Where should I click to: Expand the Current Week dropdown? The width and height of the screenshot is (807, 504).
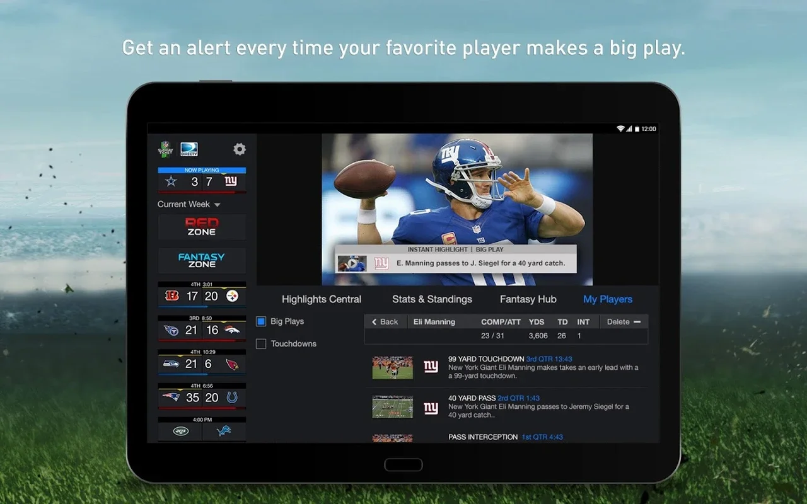pos(189,204)
